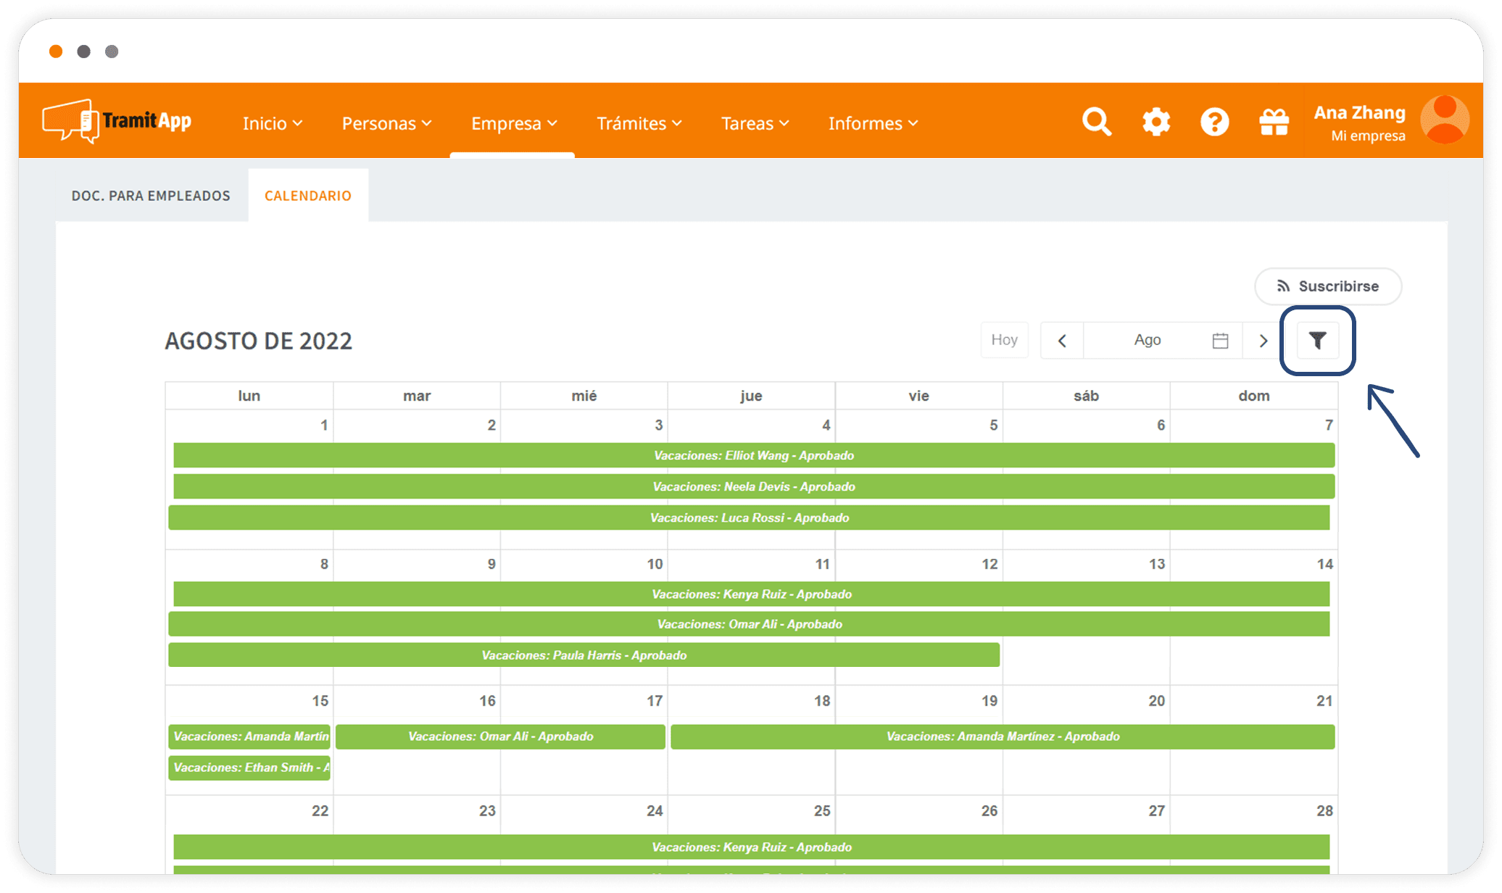Screen dimensions: 1502x893
Task: Open the help question mark icon
Action: 1215,122
